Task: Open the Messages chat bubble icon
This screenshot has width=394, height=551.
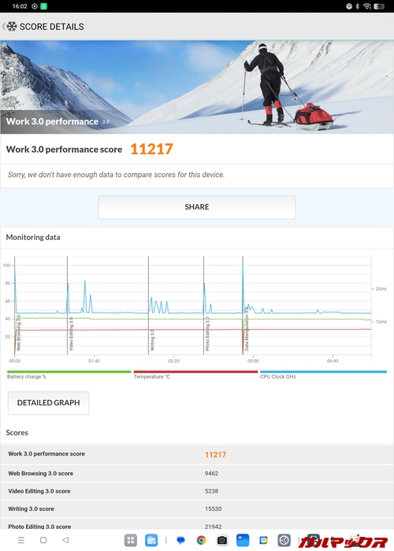Action: (180, 541)
